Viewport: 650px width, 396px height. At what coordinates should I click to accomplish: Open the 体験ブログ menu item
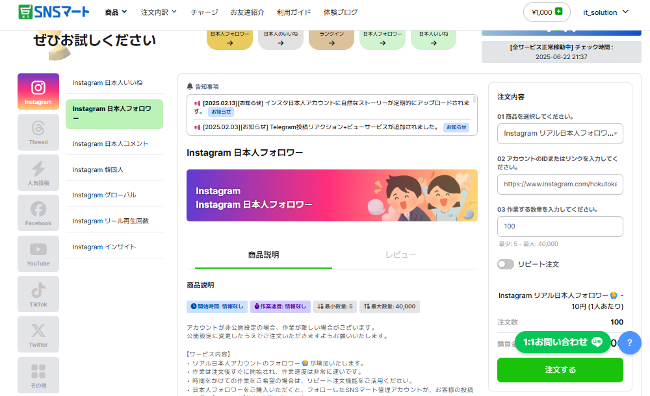pyautogui.click(x=341, y=12)
